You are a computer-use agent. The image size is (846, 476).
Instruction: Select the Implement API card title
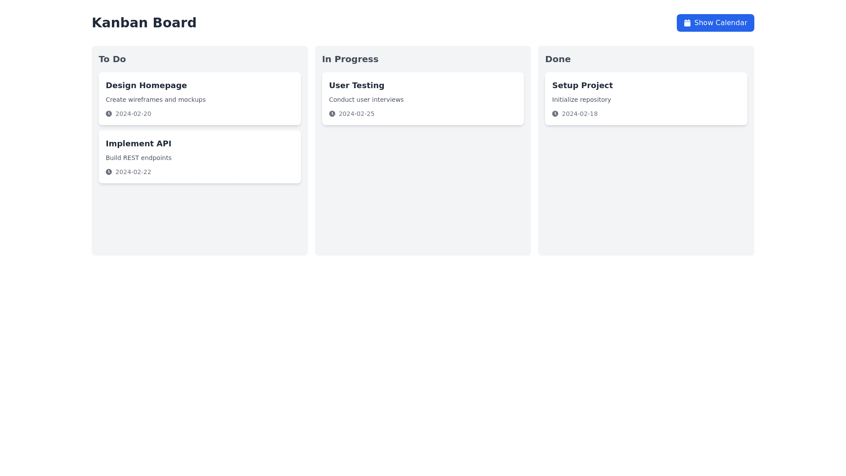click(x=138, y=144)
